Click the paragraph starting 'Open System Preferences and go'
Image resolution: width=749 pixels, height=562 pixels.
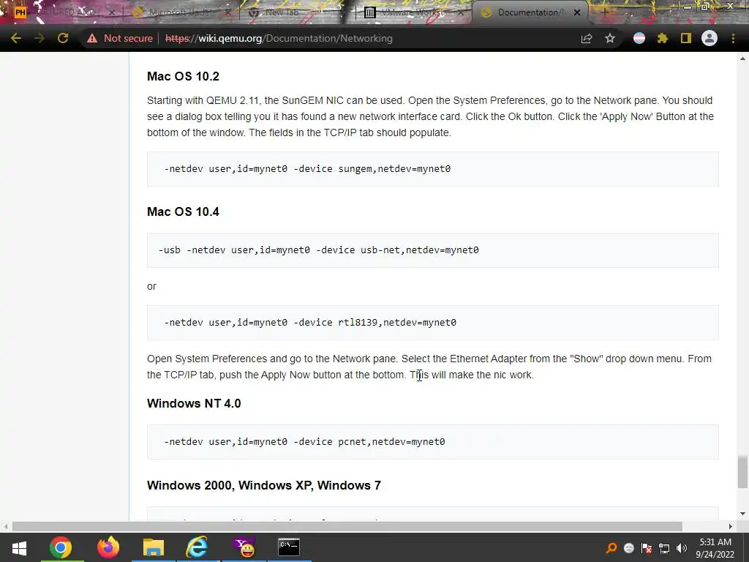(429, 367)
